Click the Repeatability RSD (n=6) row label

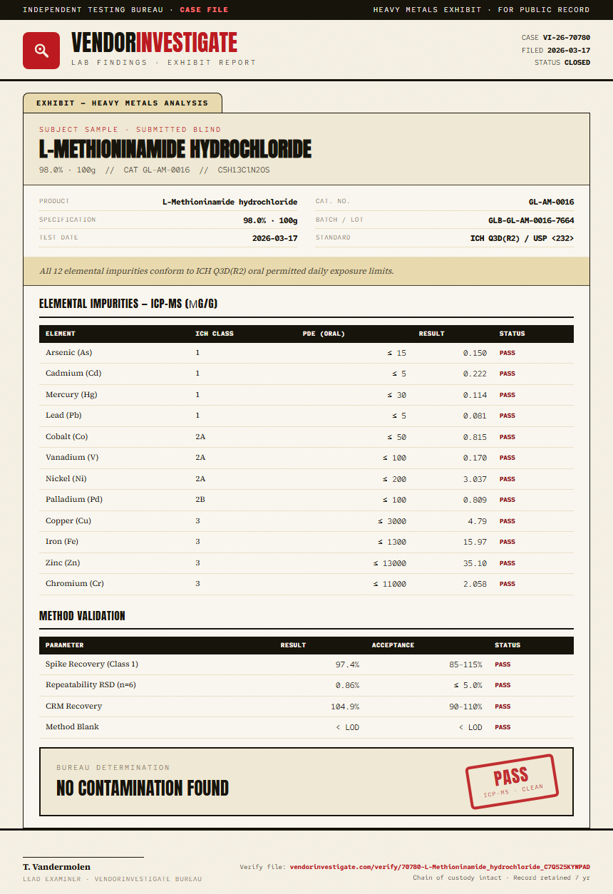point(91,685)
